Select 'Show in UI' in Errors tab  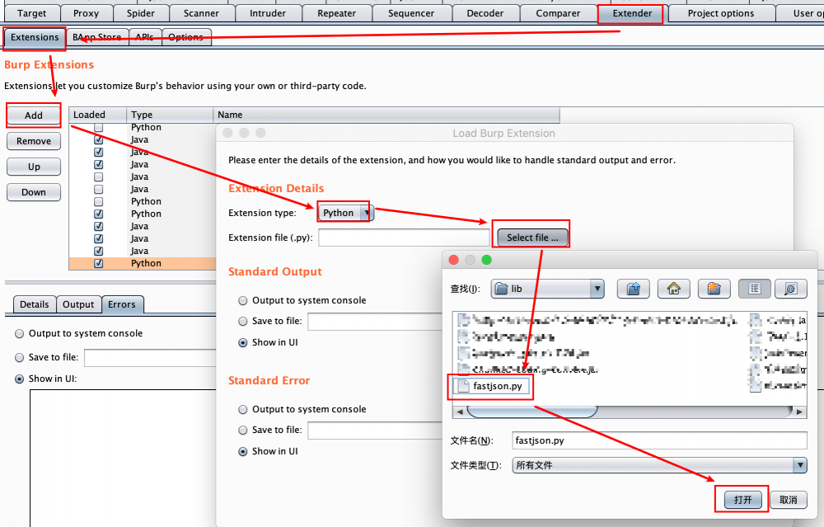pos(20,379)
